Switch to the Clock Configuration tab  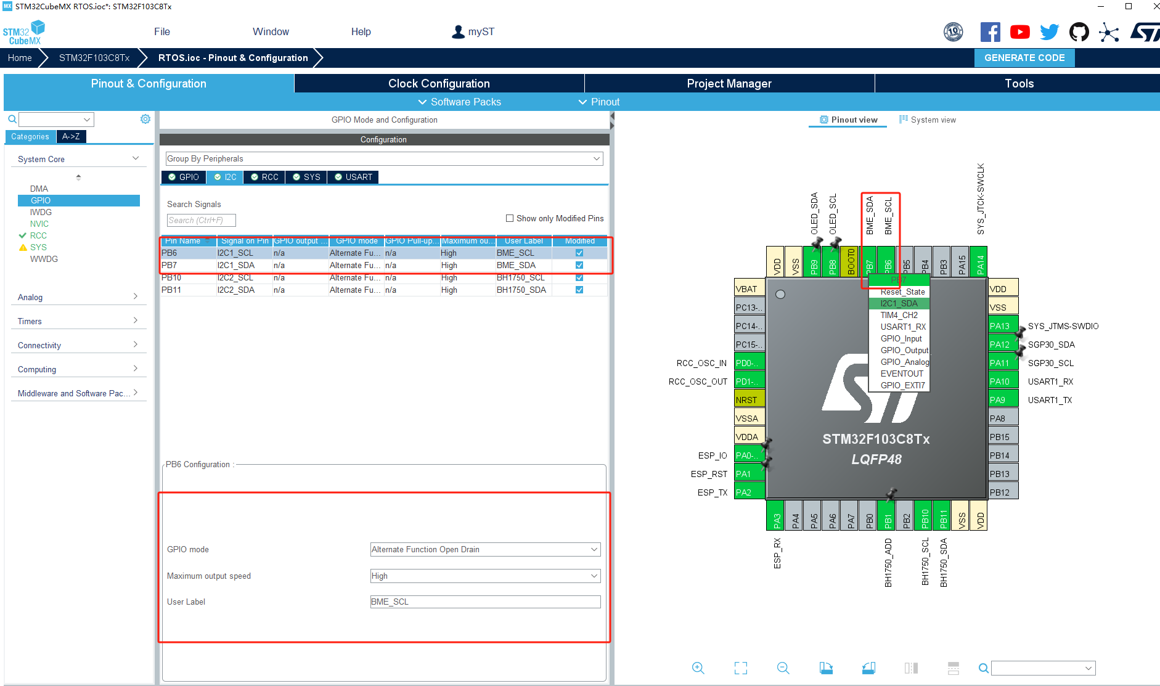point(438,83)
